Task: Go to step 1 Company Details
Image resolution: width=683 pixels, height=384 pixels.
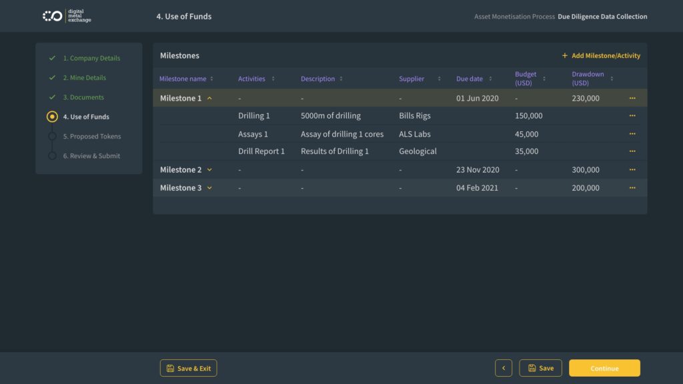Action: 91,58
